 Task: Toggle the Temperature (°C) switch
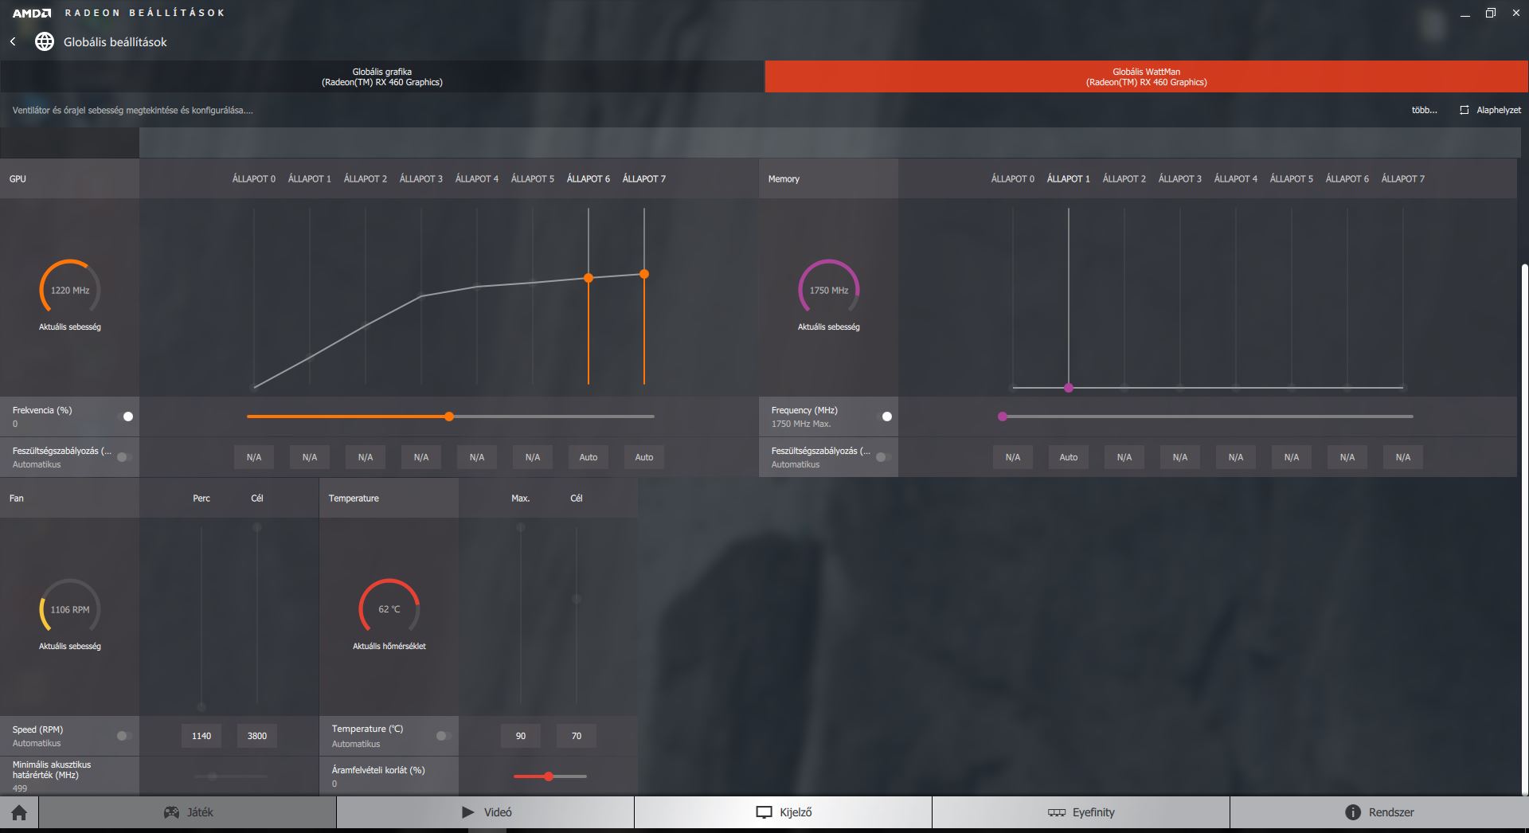pos(444,736)
